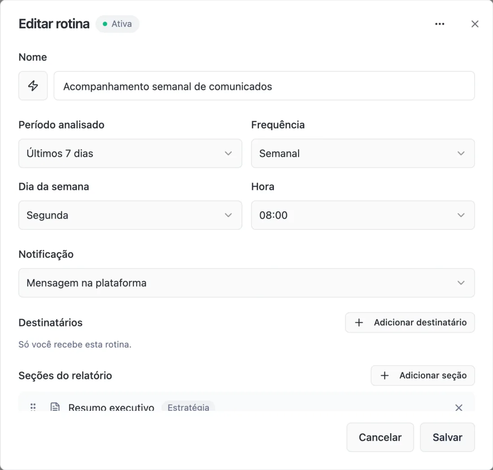The width and height of the screenshot is (493, 470).
Task: Click the Cancelar button
Action: [380, 437]
